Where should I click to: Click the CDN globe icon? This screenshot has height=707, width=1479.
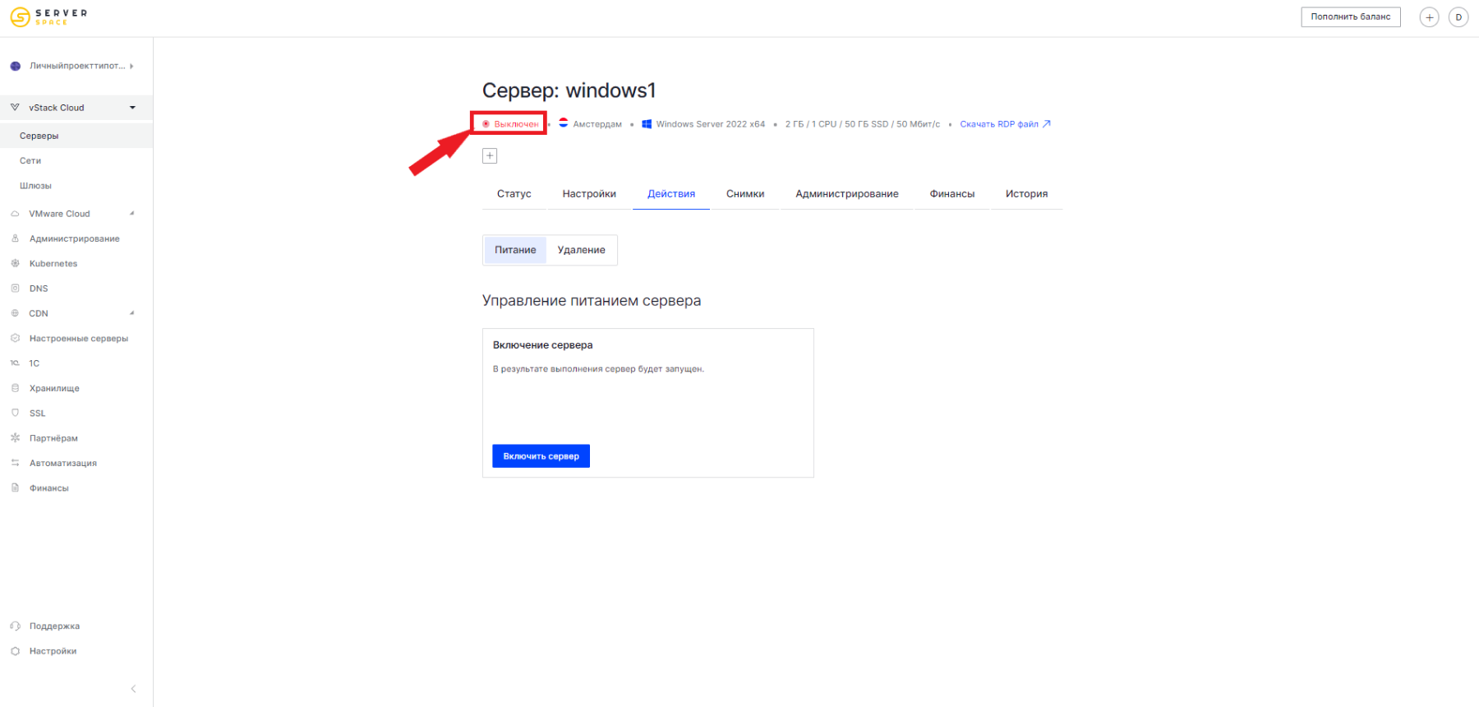tap(15, 313)
